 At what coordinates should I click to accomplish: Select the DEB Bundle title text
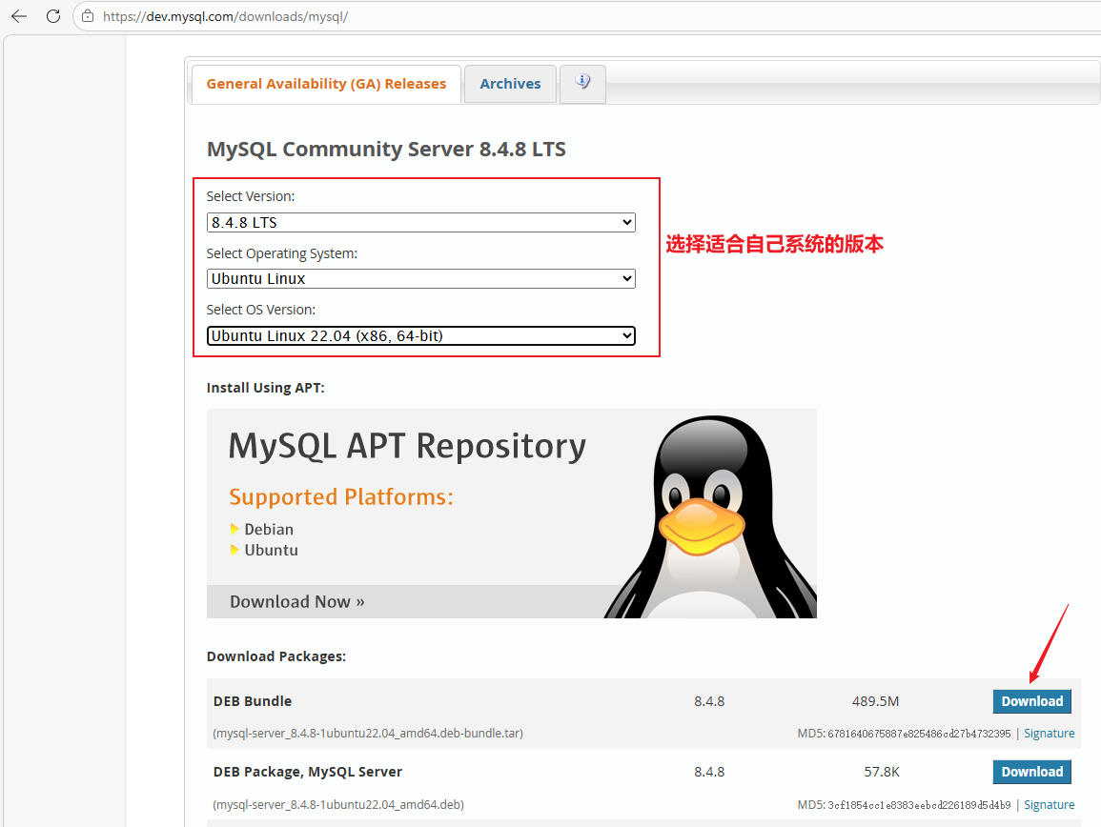[x=252, y=700]
